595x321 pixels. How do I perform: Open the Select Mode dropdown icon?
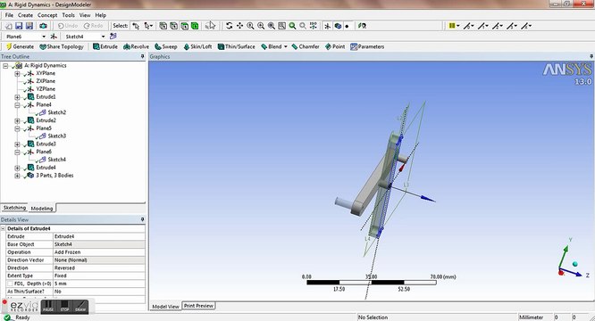(148, 26)
